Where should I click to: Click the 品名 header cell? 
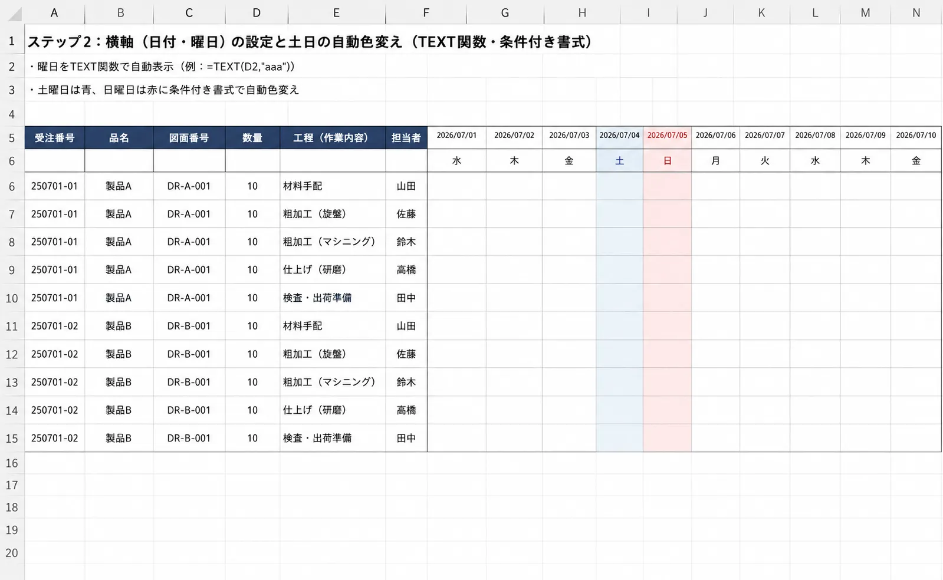[x=119, y=137]
